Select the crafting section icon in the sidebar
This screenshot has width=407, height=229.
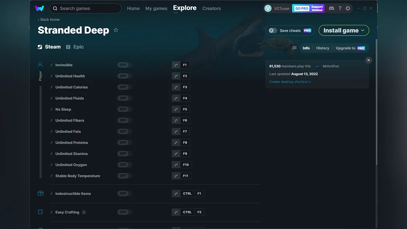(x=40, y=211)
